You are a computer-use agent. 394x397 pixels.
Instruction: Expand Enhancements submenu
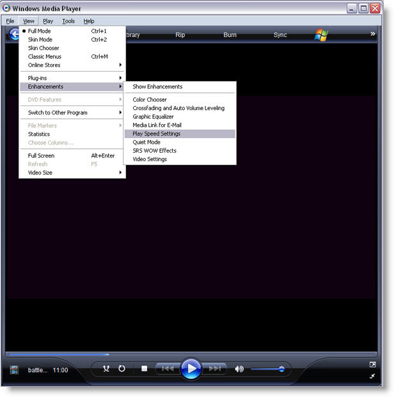pos(72,86)
